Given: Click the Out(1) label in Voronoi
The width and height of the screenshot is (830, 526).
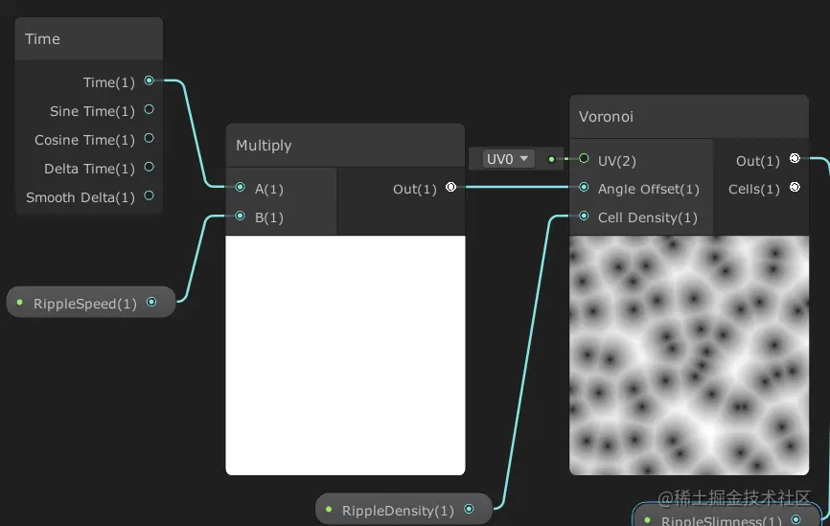Looking at the screenshot, I should (757, 161).
